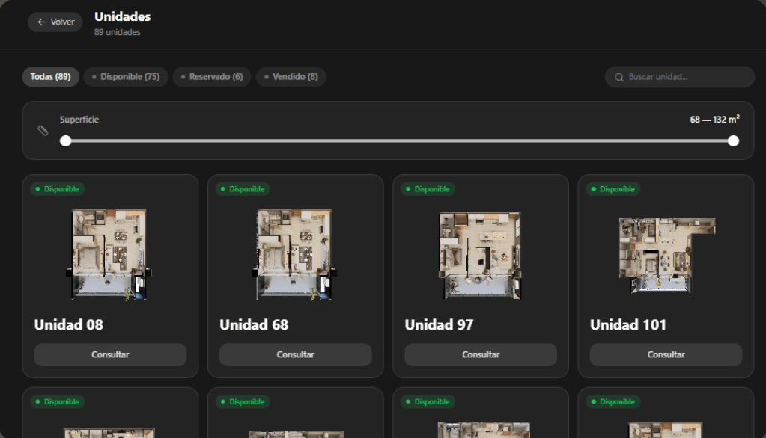
Task: Grab the minimum Superficie slider handle
Action: 65,141
